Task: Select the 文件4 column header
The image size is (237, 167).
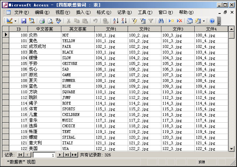Action: 211,29
